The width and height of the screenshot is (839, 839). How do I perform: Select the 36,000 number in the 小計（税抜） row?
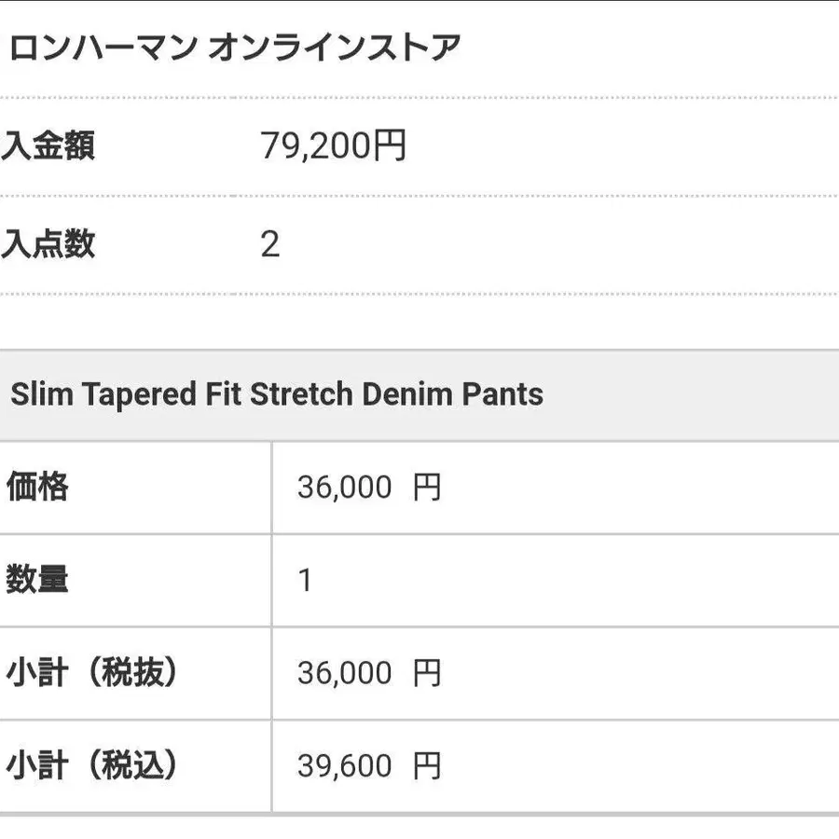tap(345, 674)
